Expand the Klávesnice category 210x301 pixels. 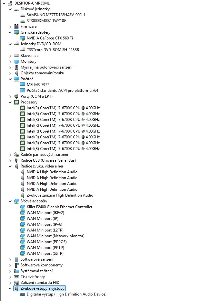click(x=10, y=56)
